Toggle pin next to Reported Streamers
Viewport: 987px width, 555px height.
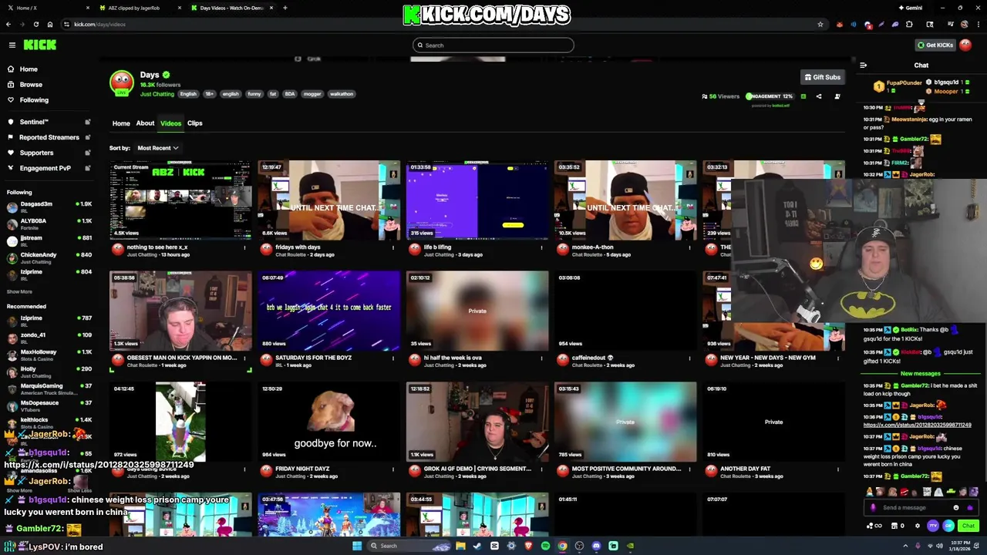pyautogui.click(x=87, y=137)
